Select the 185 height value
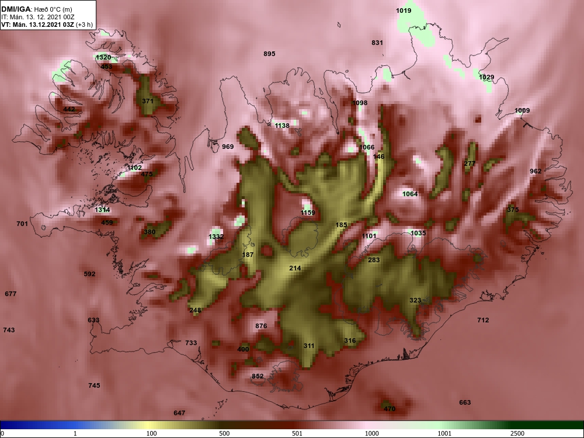Image resolution: width=584 pixels, height=438 pixels. (x=341, y=225)
